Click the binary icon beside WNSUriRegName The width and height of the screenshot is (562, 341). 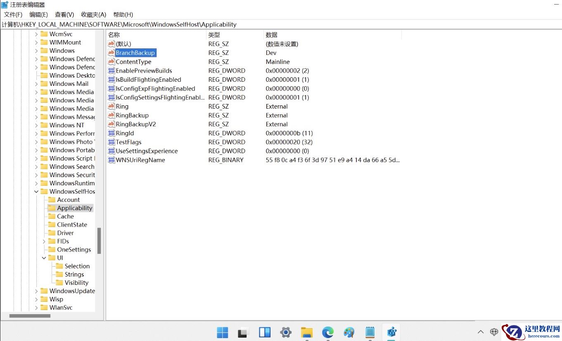click(111, 160)
